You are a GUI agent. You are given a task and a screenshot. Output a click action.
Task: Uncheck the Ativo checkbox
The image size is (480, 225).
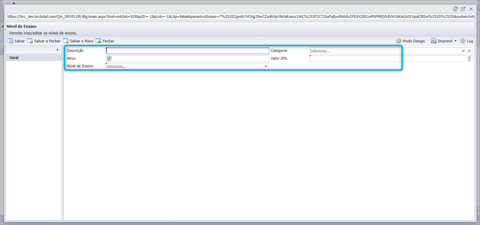(109, 58)
